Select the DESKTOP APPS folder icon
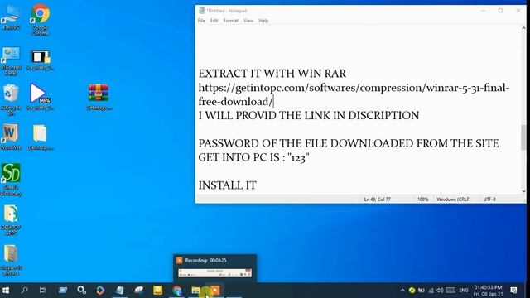The height and width of the screenshot is (298, 530). pyautogui.click(x=11, y=219)
